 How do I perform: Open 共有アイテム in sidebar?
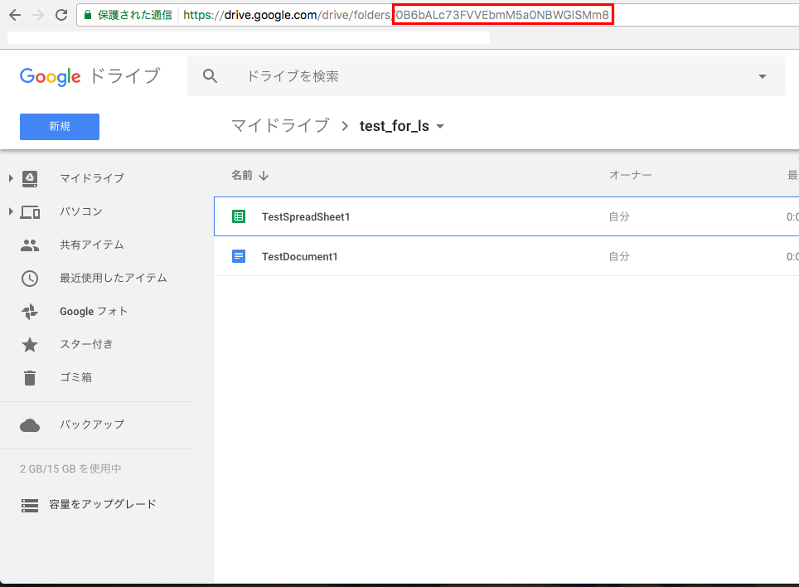[91, 245]
